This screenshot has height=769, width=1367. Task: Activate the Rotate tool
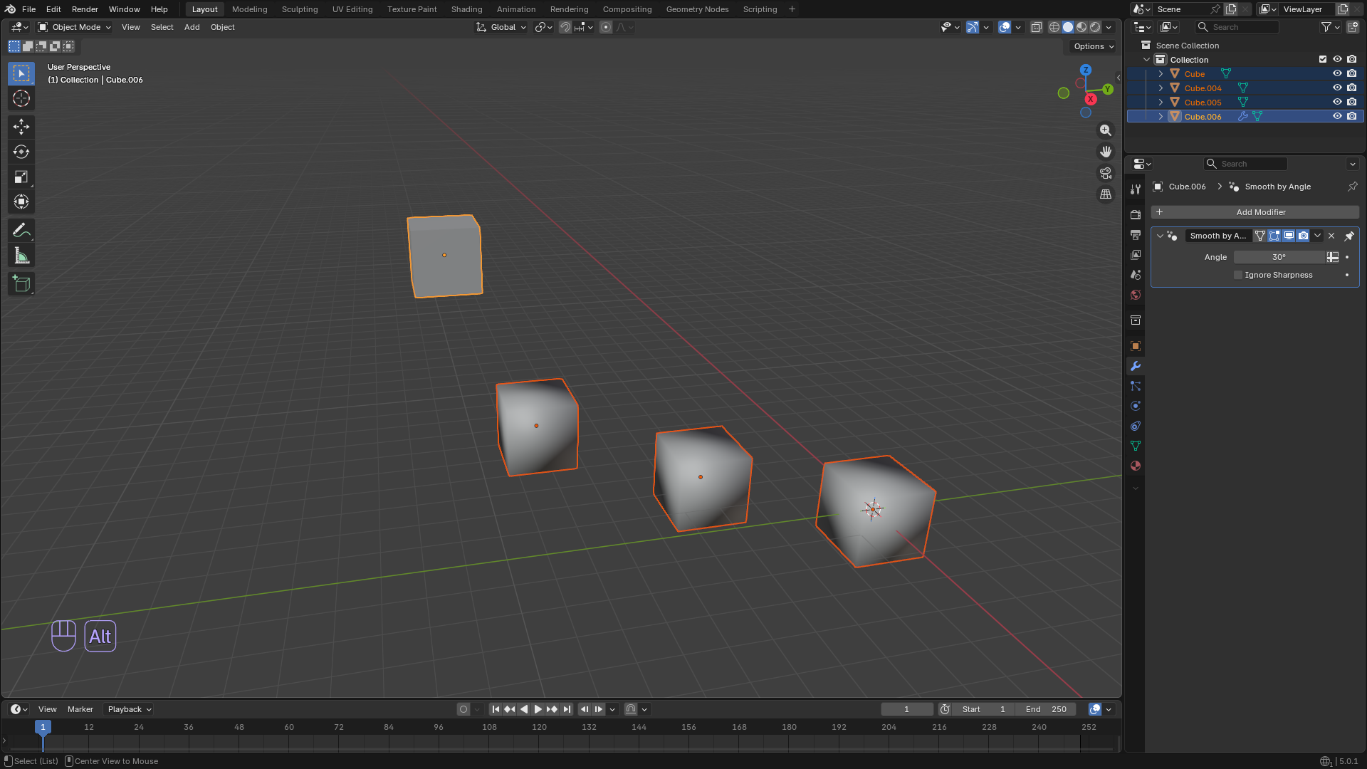[21, 152]
